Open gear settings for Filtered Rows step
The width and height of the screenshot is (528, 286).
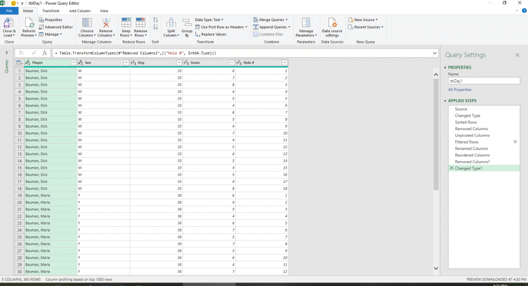pyautogui.click(x=515, y=142)
